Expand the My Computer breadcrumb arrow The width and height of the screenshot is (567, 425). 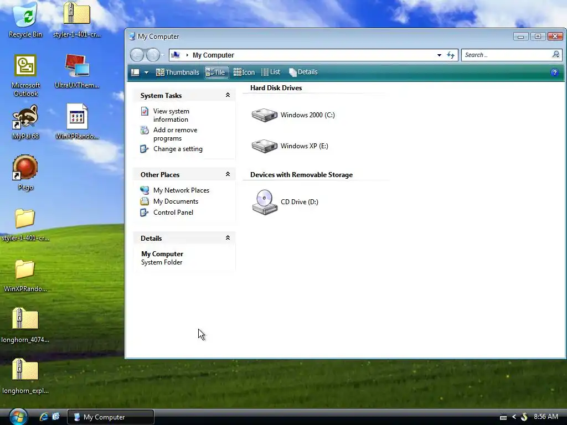[x=187, y=55]
